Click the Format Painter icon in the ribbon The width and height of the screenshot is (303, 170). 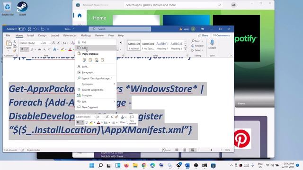pos(15,51)
